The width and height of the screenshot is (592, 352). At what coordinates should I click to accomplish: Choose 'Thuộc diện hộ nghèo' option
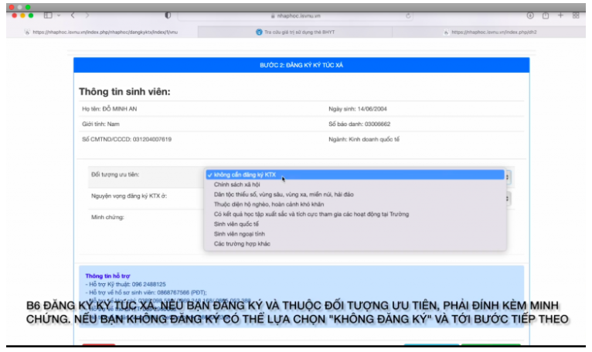point(355,204)
